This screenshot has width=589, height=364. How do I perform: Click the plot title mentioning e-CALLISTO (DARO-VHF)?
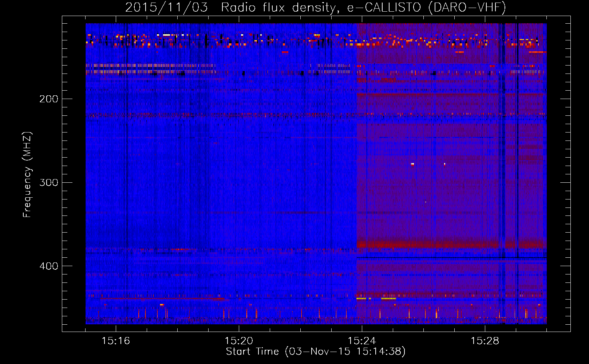tap(316, 8)
